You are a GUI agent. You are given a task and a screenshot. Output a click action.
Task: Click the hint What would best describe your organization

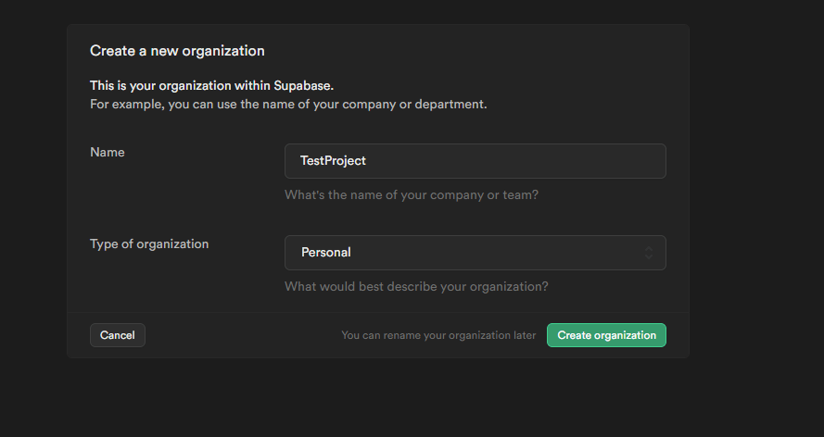point(416,287)
